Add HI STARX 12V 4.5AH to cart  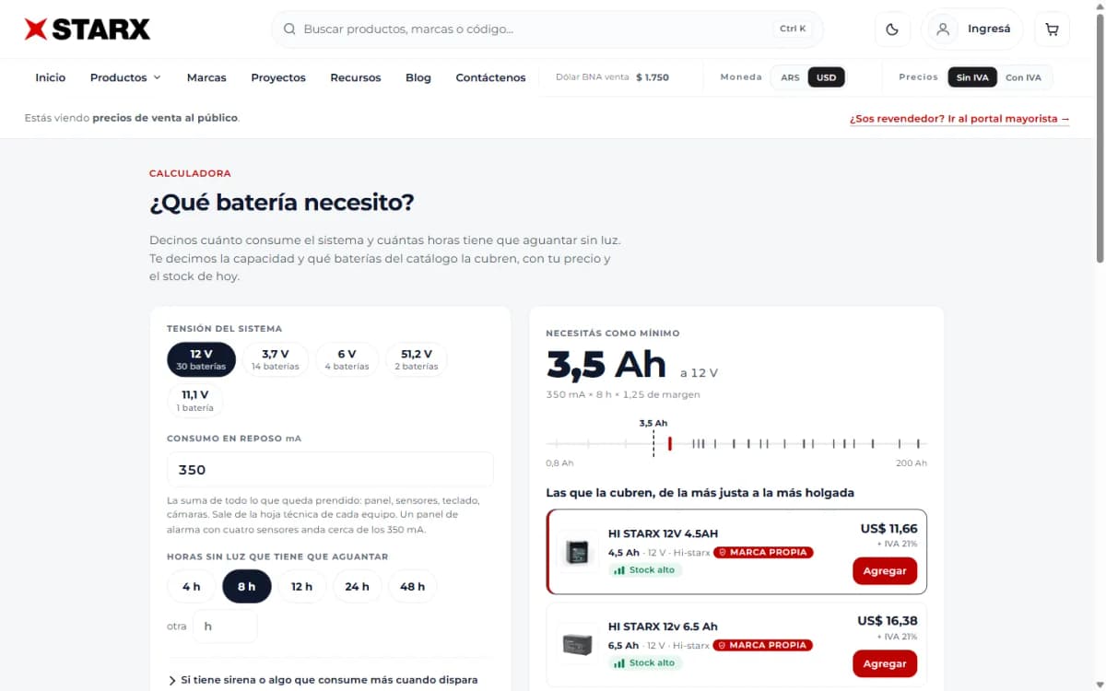[x=885, y=571]
